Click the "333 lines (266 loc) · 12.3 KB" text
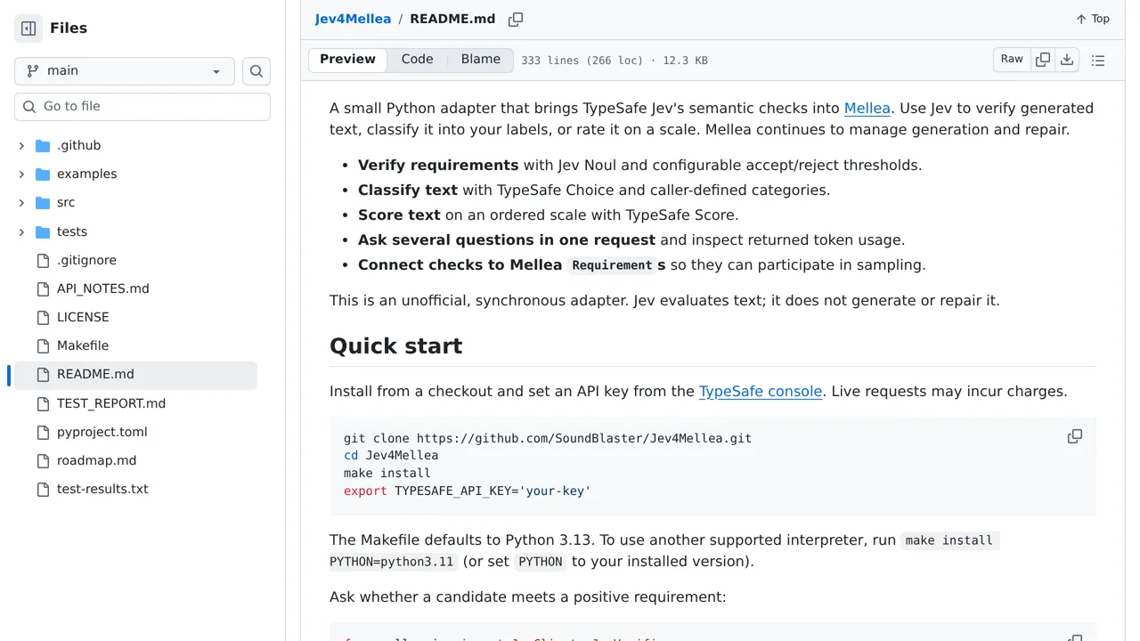This screenshot has height=641, width=1140. [x=615, y=61]
